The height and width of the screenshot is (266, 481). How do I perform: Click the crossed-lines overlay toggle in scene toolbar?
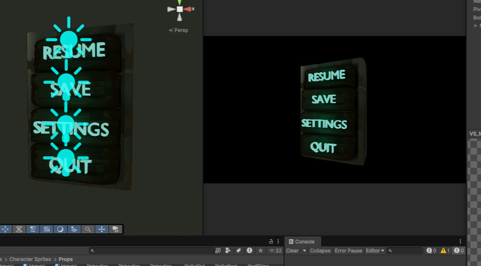[19, 229]
